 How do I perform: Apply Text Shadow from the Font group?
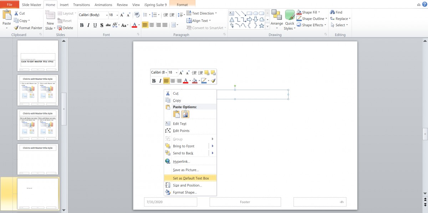pyautogui.click(x=101, y=25)
